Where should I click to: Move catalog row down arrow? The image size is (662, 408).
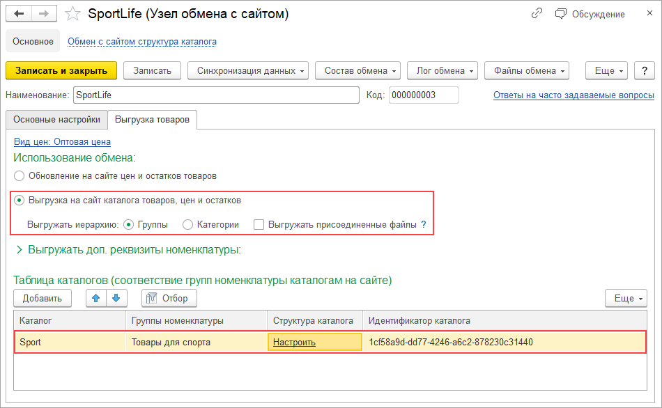pos(116,298)
